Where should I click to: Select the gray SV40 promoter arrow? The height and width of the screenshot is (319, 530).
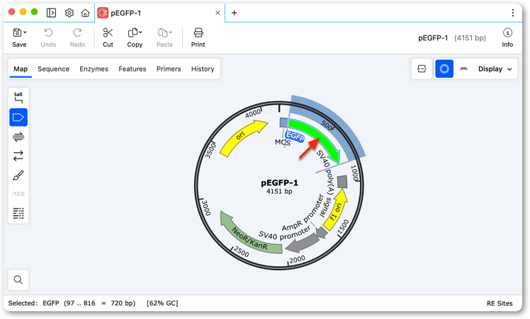[x=303, y=243]
